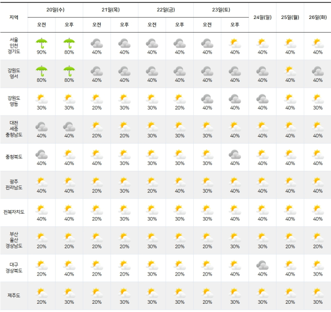
Task: Click 강원도 영서 80% value for 20일 오전
Action: 41,80
